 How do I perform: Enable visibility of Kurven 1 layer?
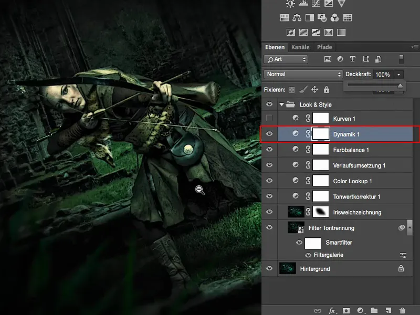click(x=269, y=118)
